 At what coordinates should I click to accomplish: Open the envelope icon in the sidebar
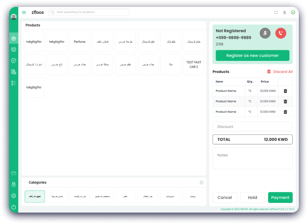click(x=14, y=173)
